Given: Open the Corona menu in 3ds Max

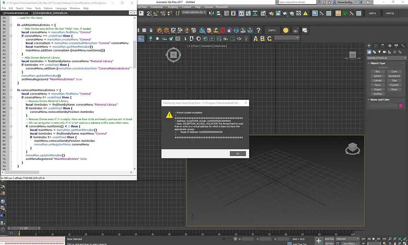Looking at the screenshot, I should click(208, 7).
